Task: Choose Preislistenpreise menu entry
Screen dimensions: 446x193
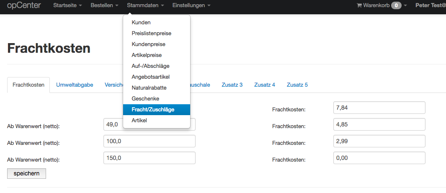Action: click(x=151, y=33)
